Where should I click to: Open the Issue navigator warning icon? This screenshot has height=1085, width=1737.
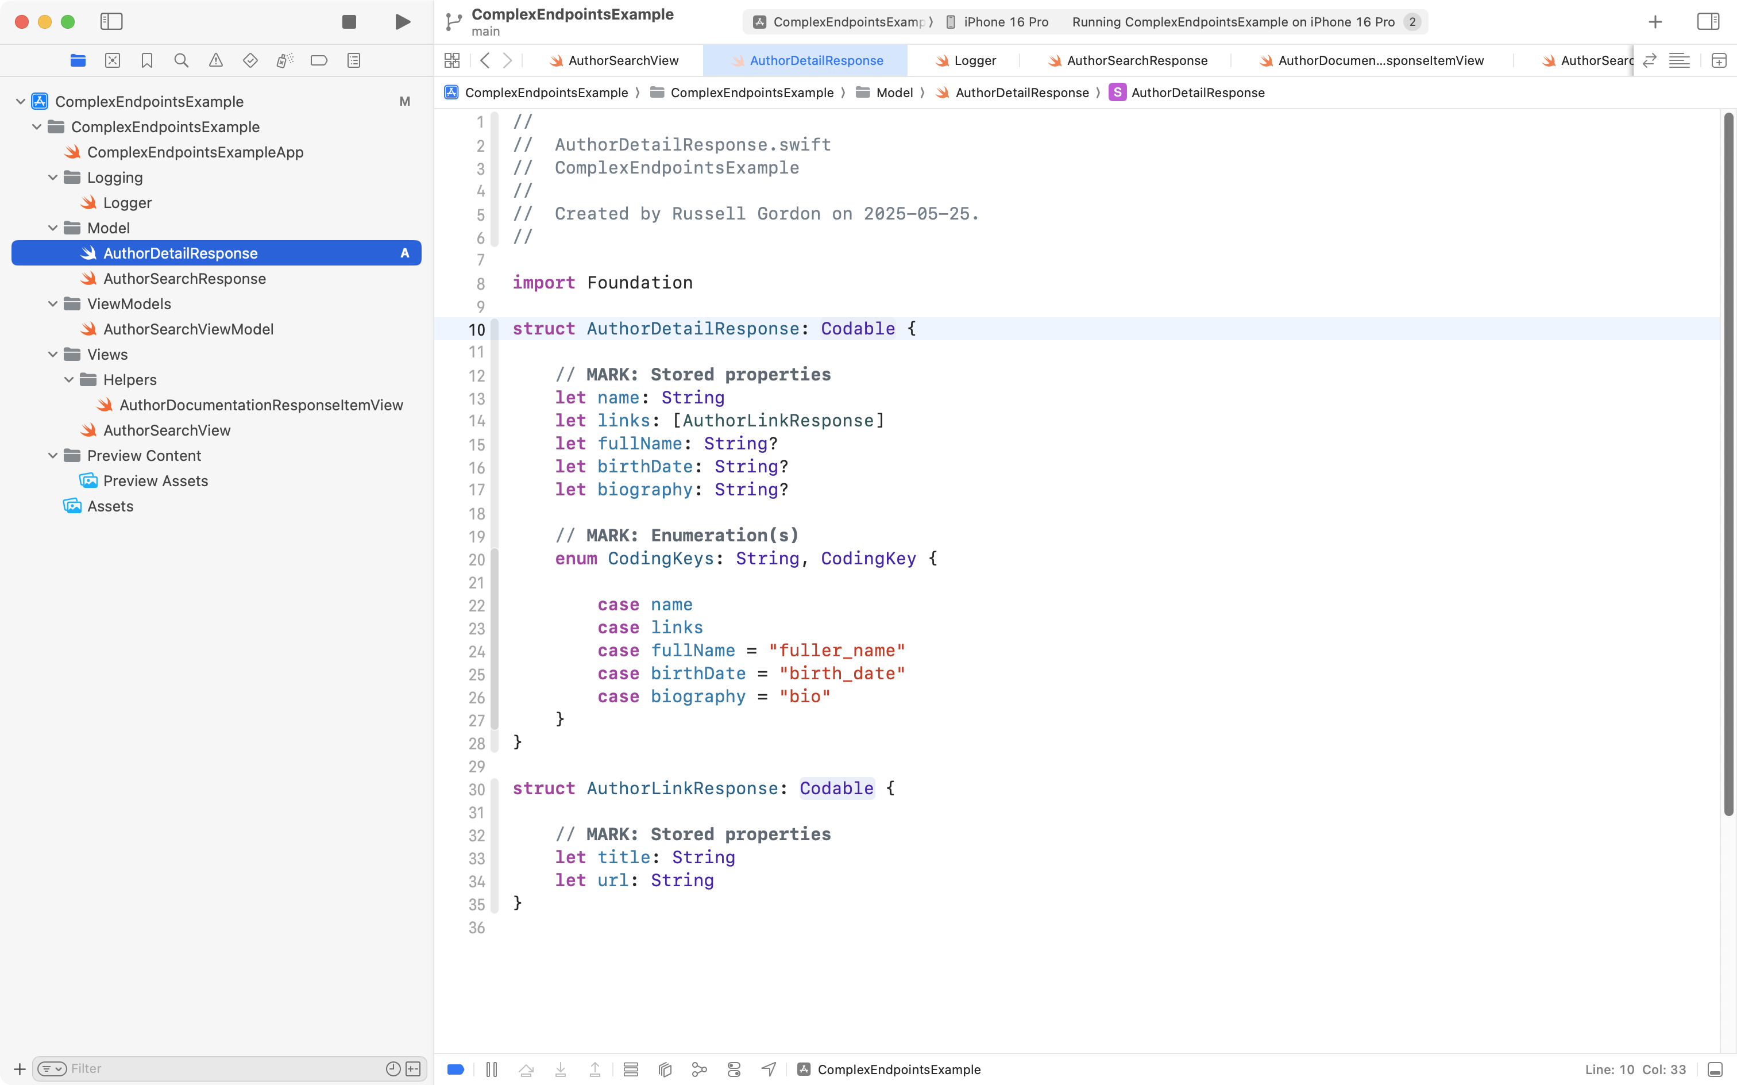pos(216,61)
